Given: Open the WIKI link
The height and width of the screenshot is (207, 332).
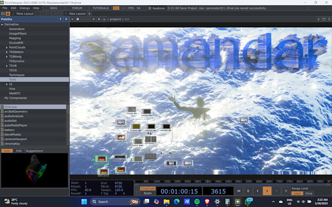Looking at the screenshot, I should click(54, 8).
